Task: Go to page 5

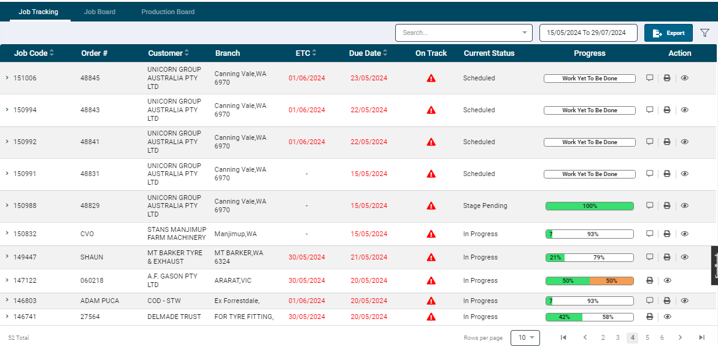Action: (647, 337)
